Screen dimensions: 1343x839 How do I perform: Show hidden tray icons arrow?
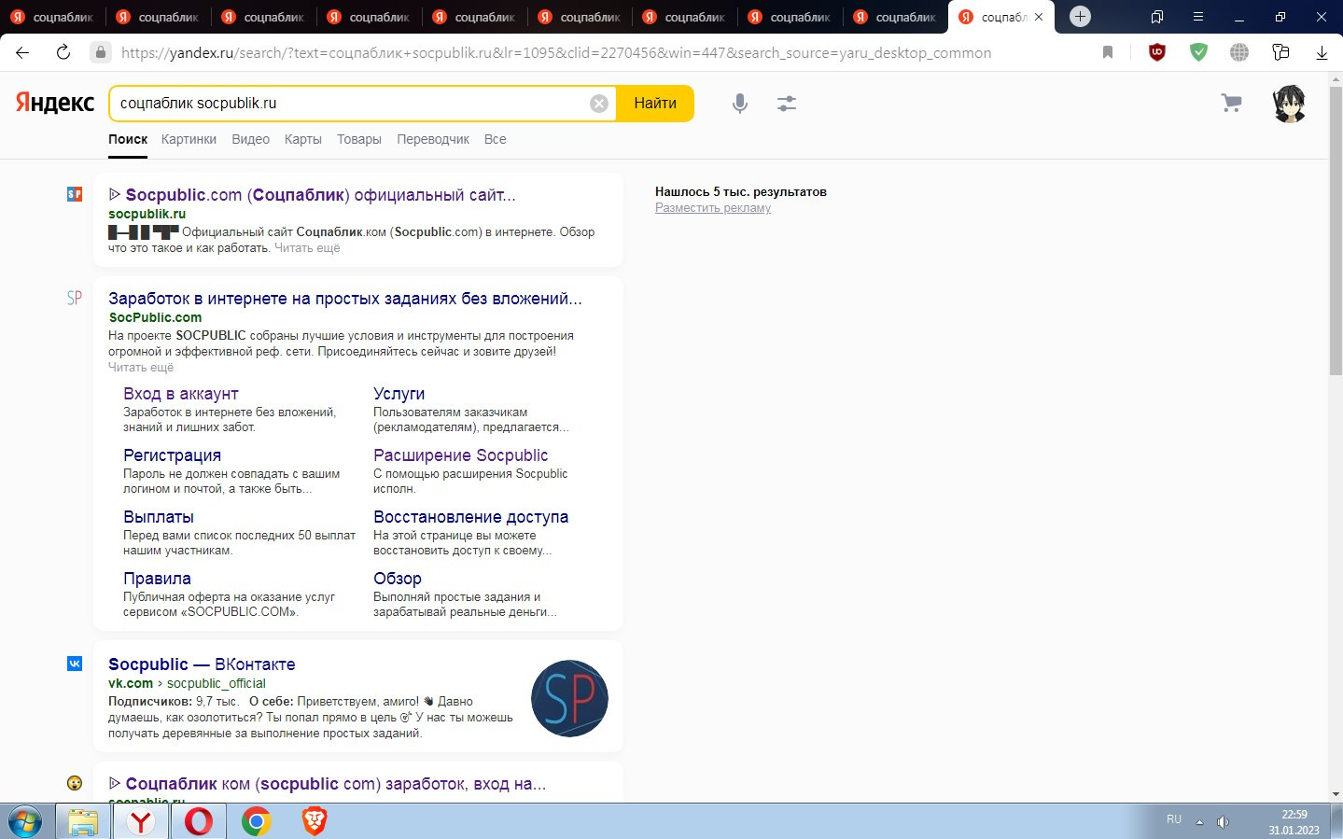pyautogui.click(x=1199, y=822)
